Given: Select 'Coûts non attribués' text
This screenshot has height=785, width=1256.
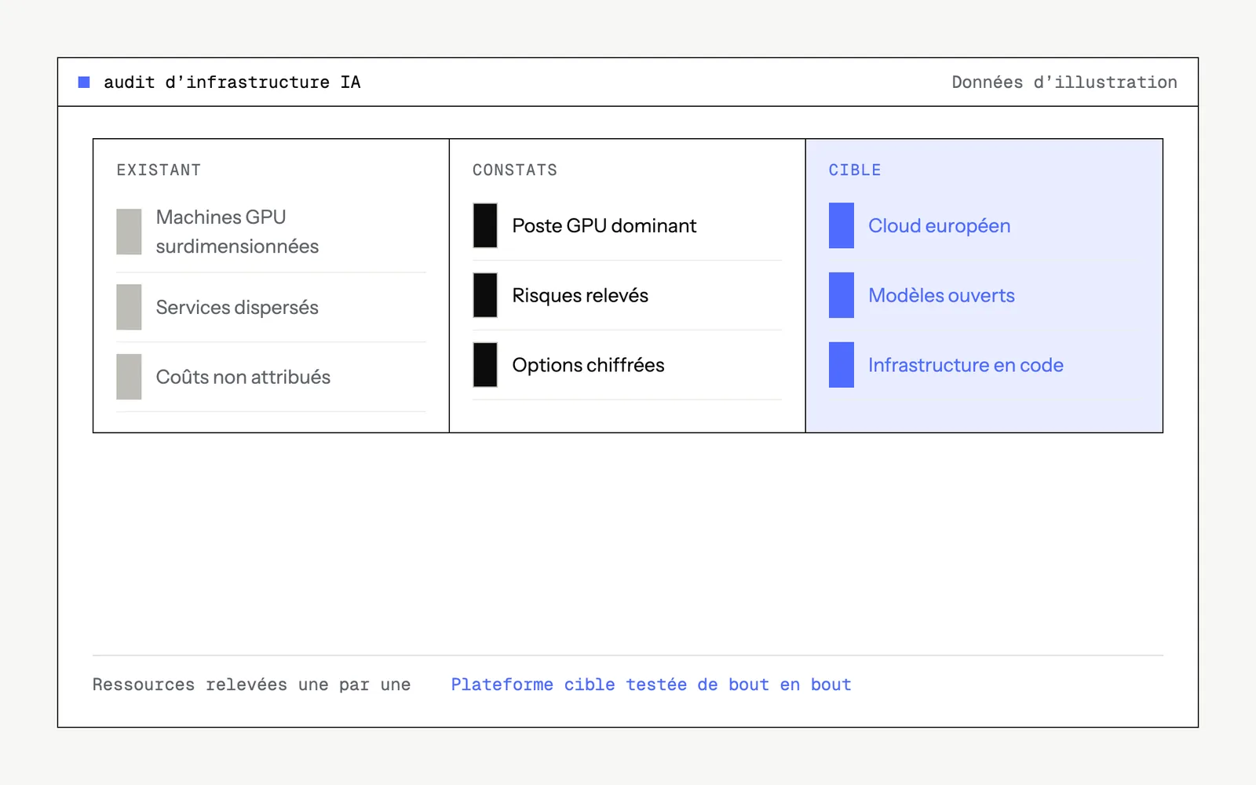Looking at the screenshot, I should click(243, 377).
